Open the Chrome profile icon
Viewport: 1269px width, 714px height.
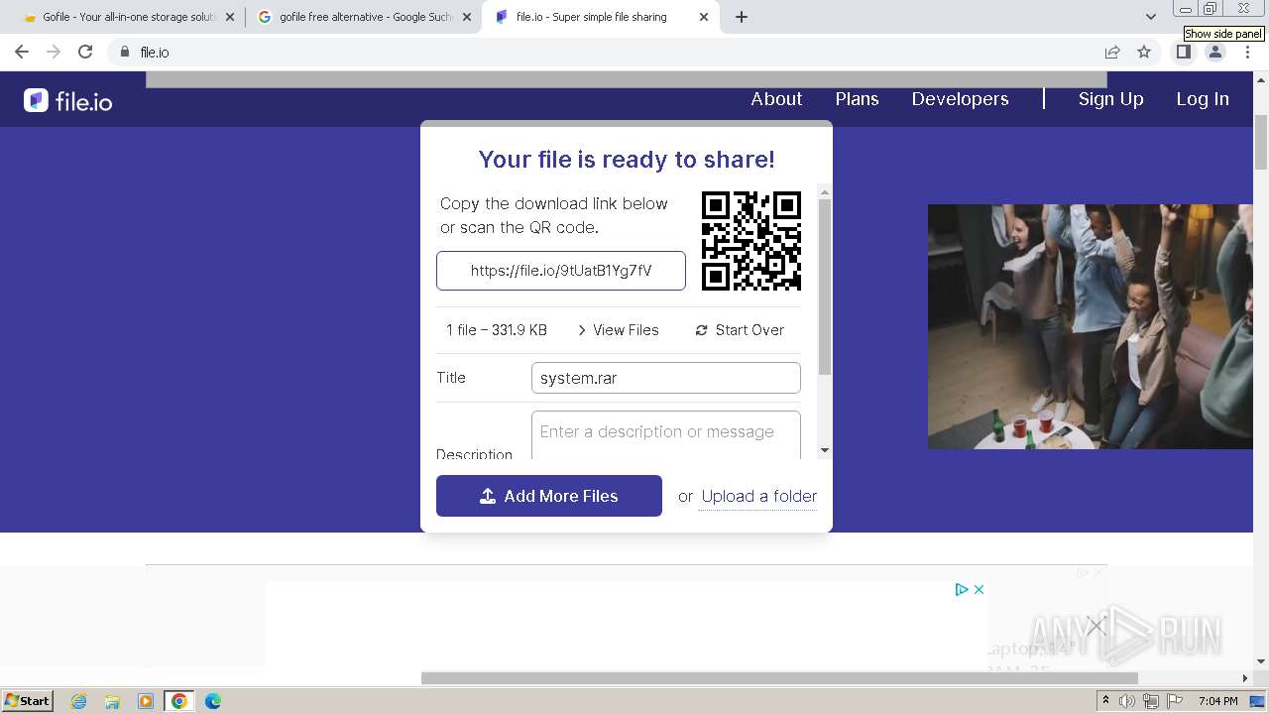click(1214, 52)
